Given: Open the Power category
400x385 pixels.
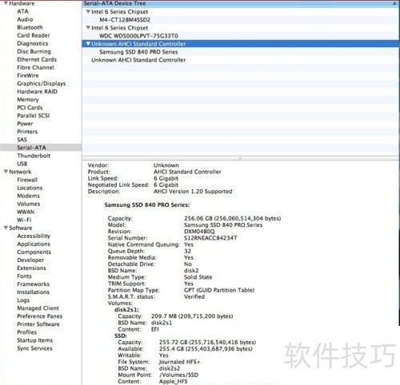Looking at the screenshot, I should click(25, 123).
